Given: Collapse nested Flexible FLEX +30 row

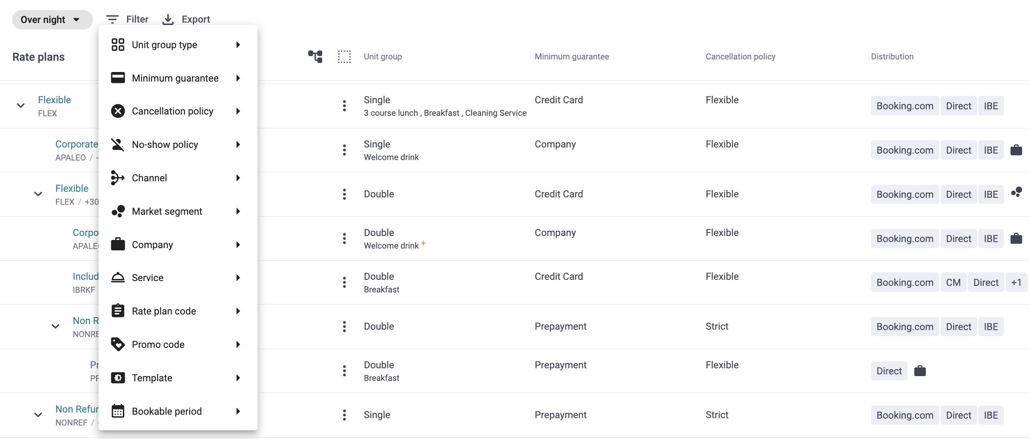Looking at the screenshot, I should (38, 194).
